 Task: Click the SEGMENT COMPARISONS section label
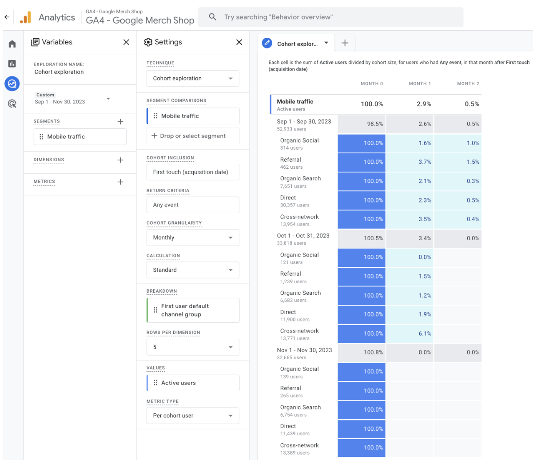click(x=176, y=100)
